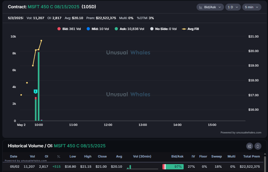Open the Bid/Ask chart type dropdown

tap(210, 7)
